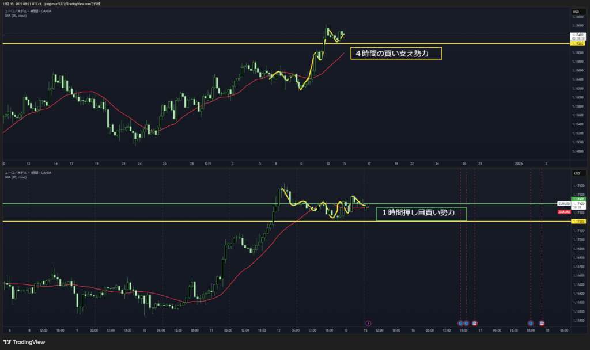Viewport: 590px width, 350px height.
Task: Select SMA (20, close) legend in lower chart
Action: click(15, 177)
